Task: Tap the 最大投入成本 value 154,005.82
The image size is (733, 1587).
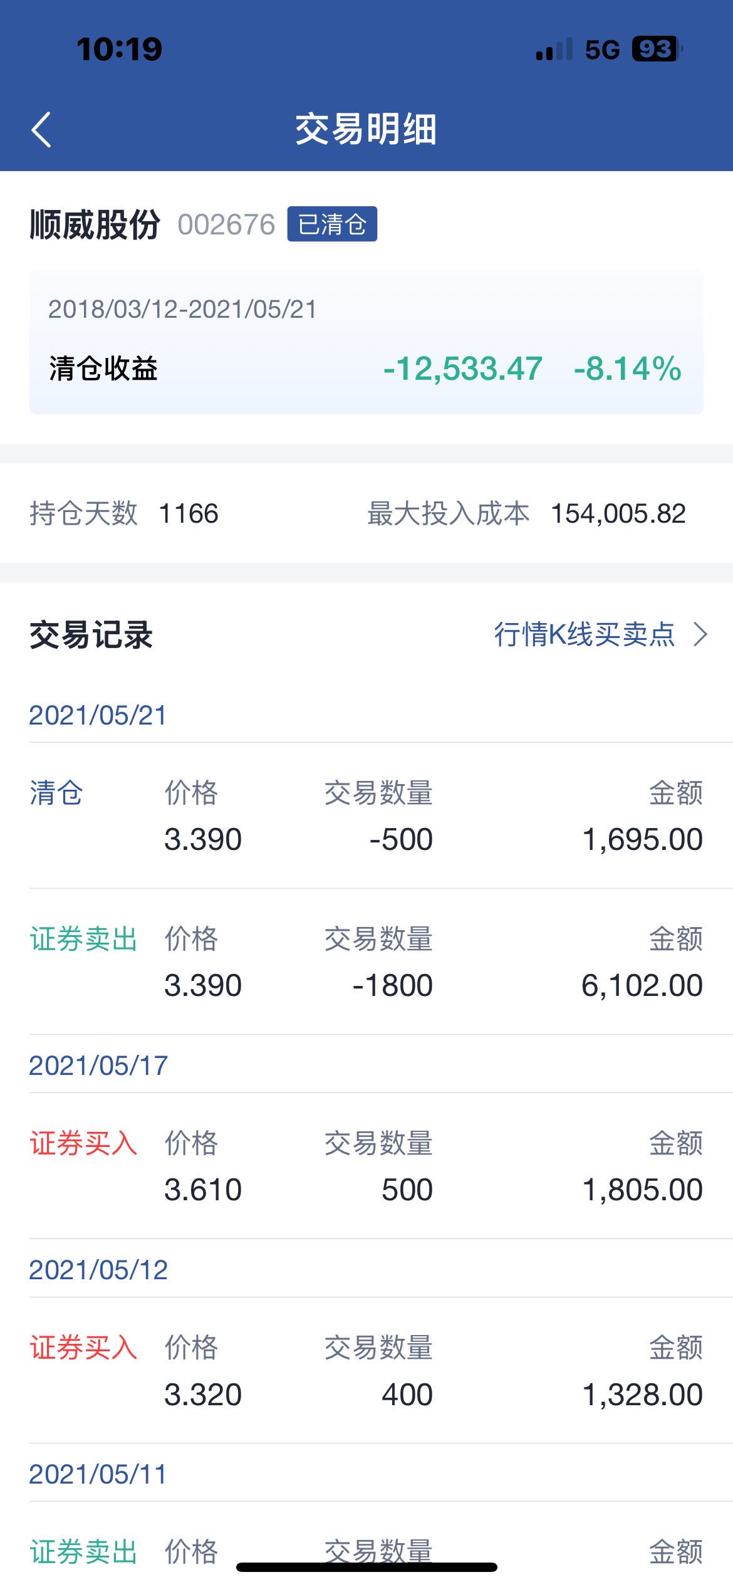Action: (x=618, y=513)
